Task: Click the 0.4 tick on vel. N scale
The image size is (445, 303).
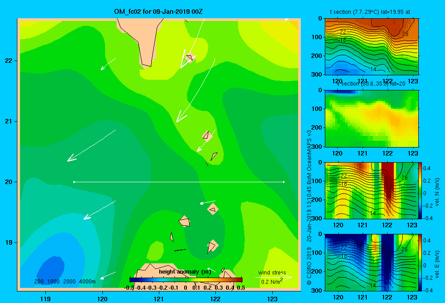Action: point(427,168)
